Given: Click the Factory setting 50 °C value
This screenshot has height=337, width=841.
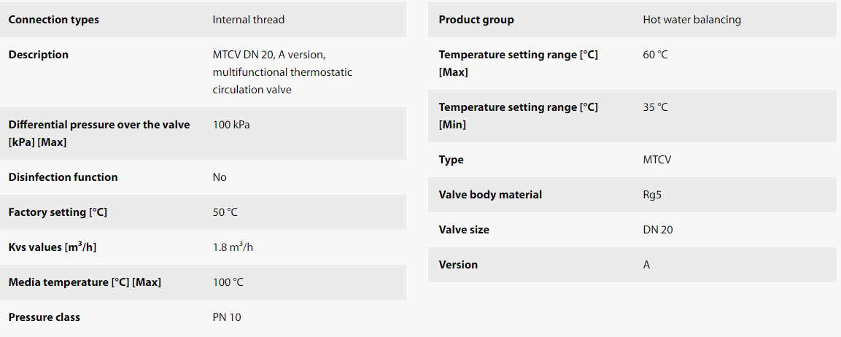Looking at the screenshot, I should [225, 212].
